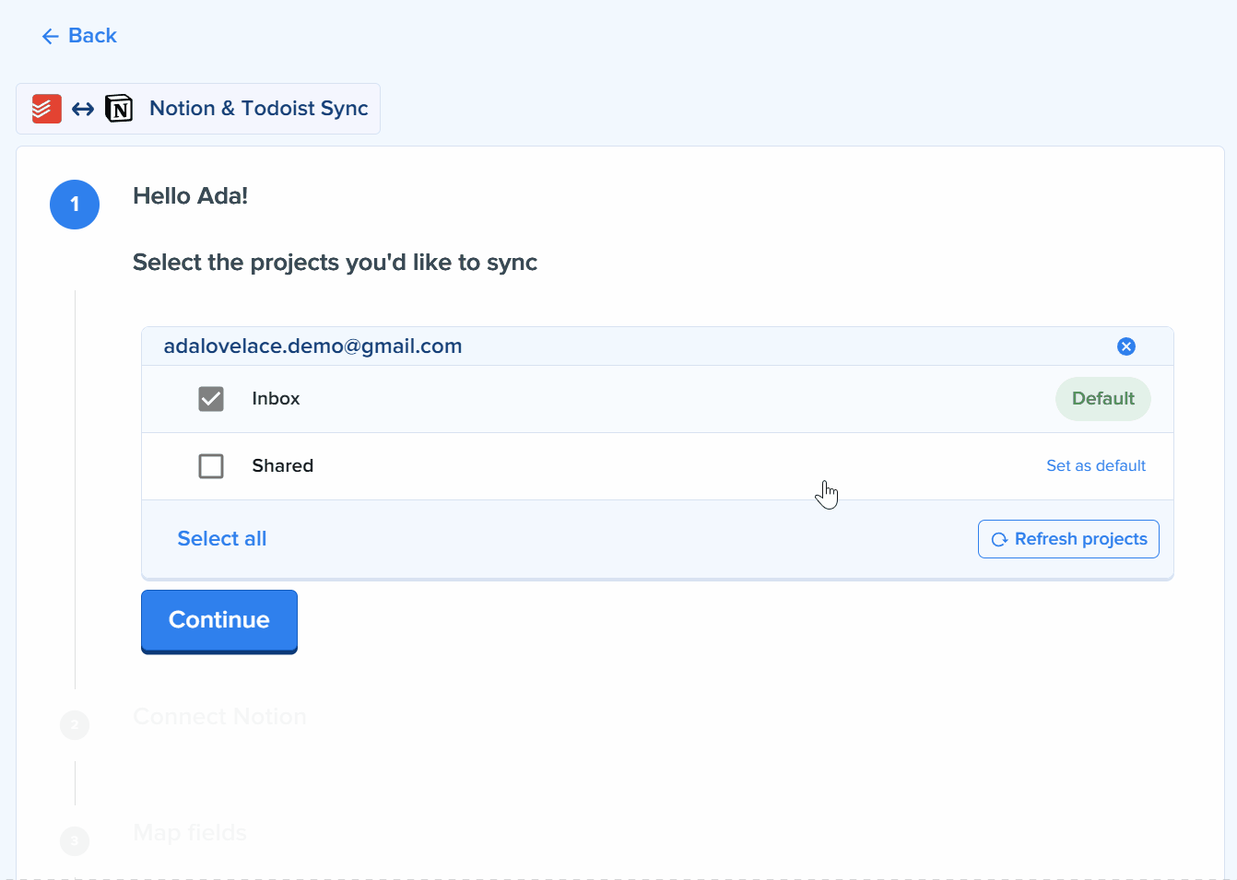Continue to the next step
The width and height of the screenshot is (1237, 880).
pyautogui.click(x=219, y=621)
